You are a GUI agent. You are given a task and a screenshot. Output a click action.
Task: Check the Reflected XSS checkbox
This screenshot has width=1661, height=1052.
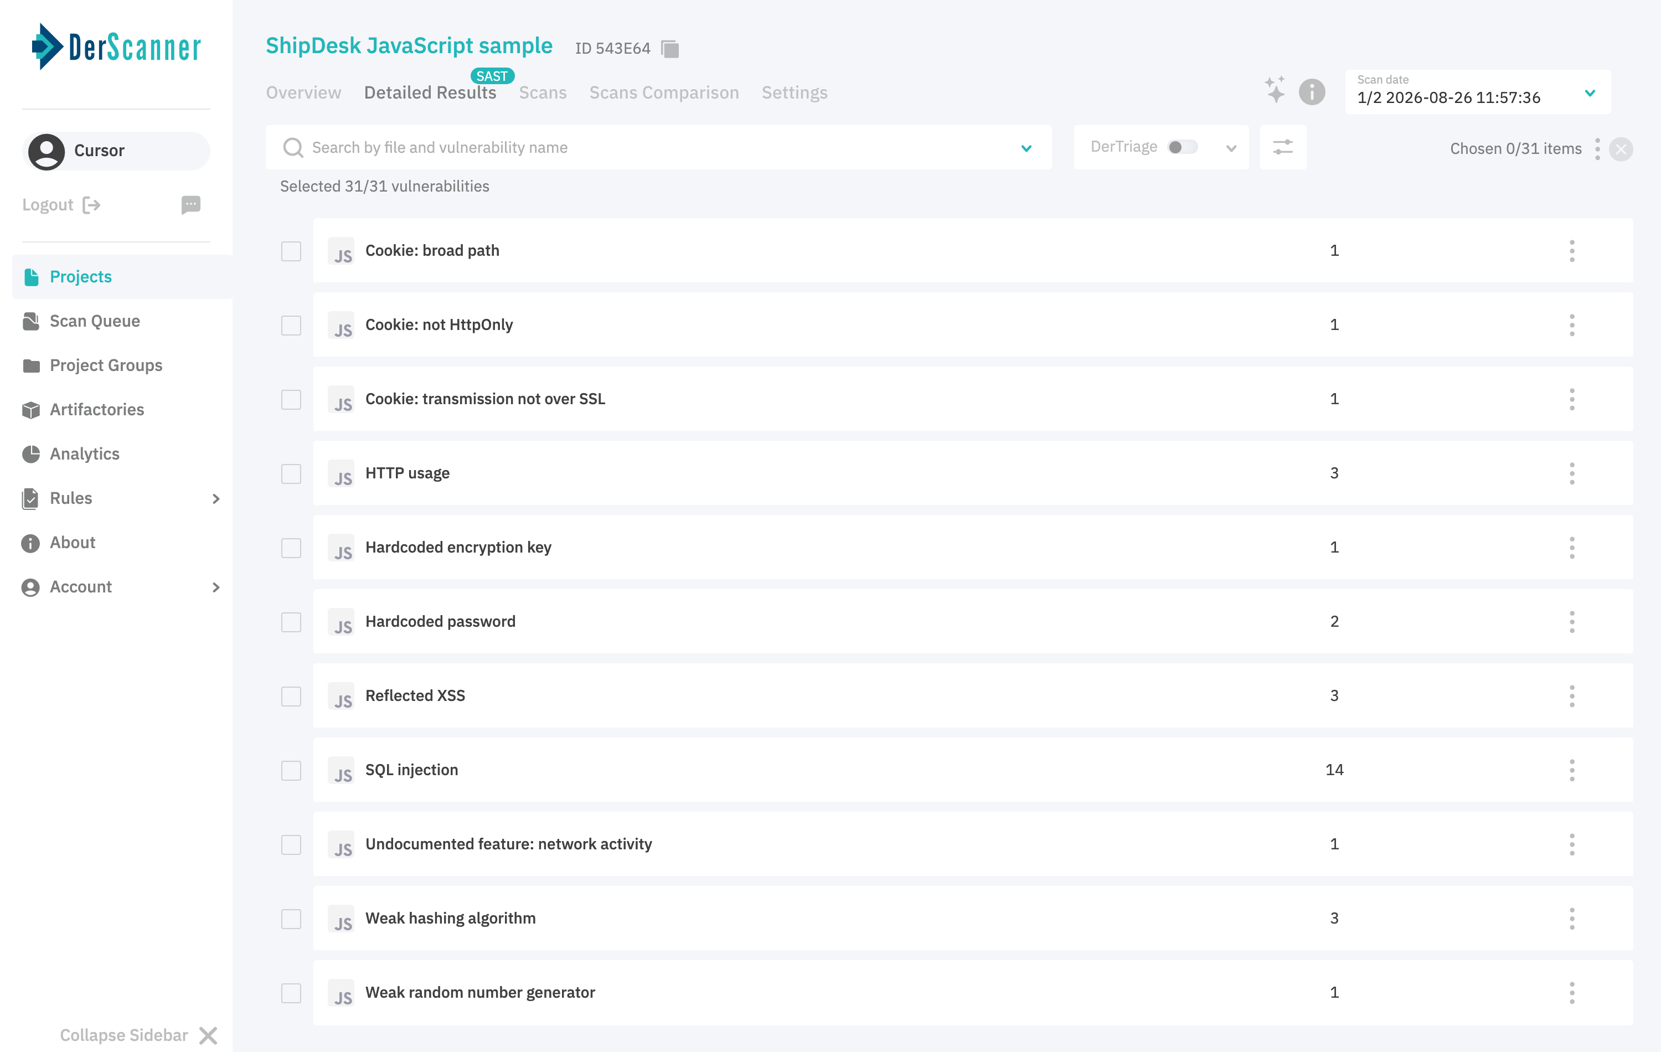pyautogui.click(x=291, y=696)
